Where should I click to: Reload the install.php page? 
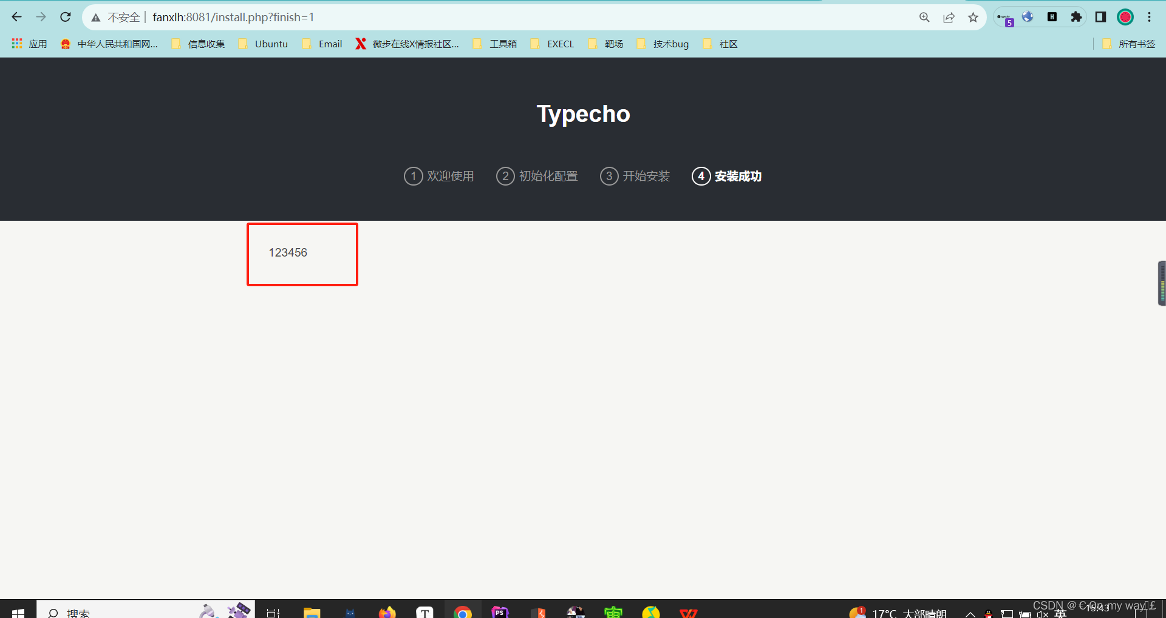pyautogui.click(x=66, y=17)
